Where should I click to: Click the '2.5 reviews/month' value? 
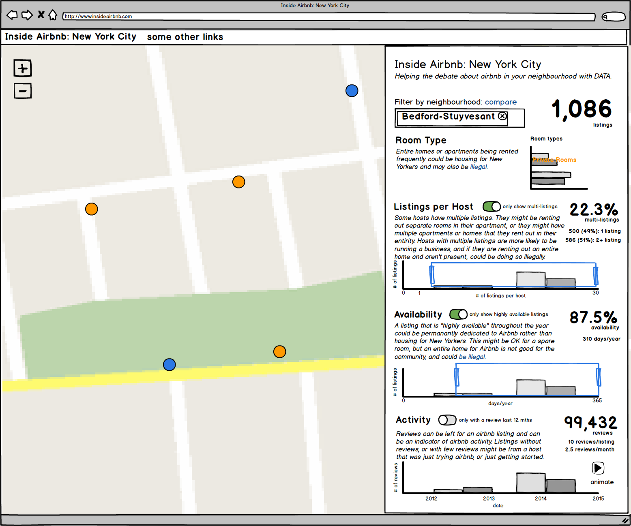coord(590,450)
